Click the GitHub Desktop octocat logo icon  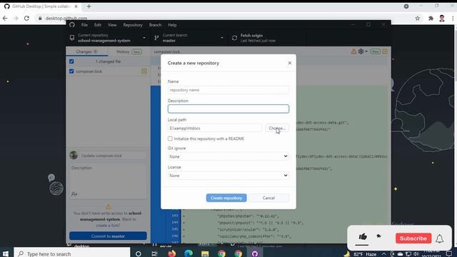pyautogui.click(x=72, y=25)
